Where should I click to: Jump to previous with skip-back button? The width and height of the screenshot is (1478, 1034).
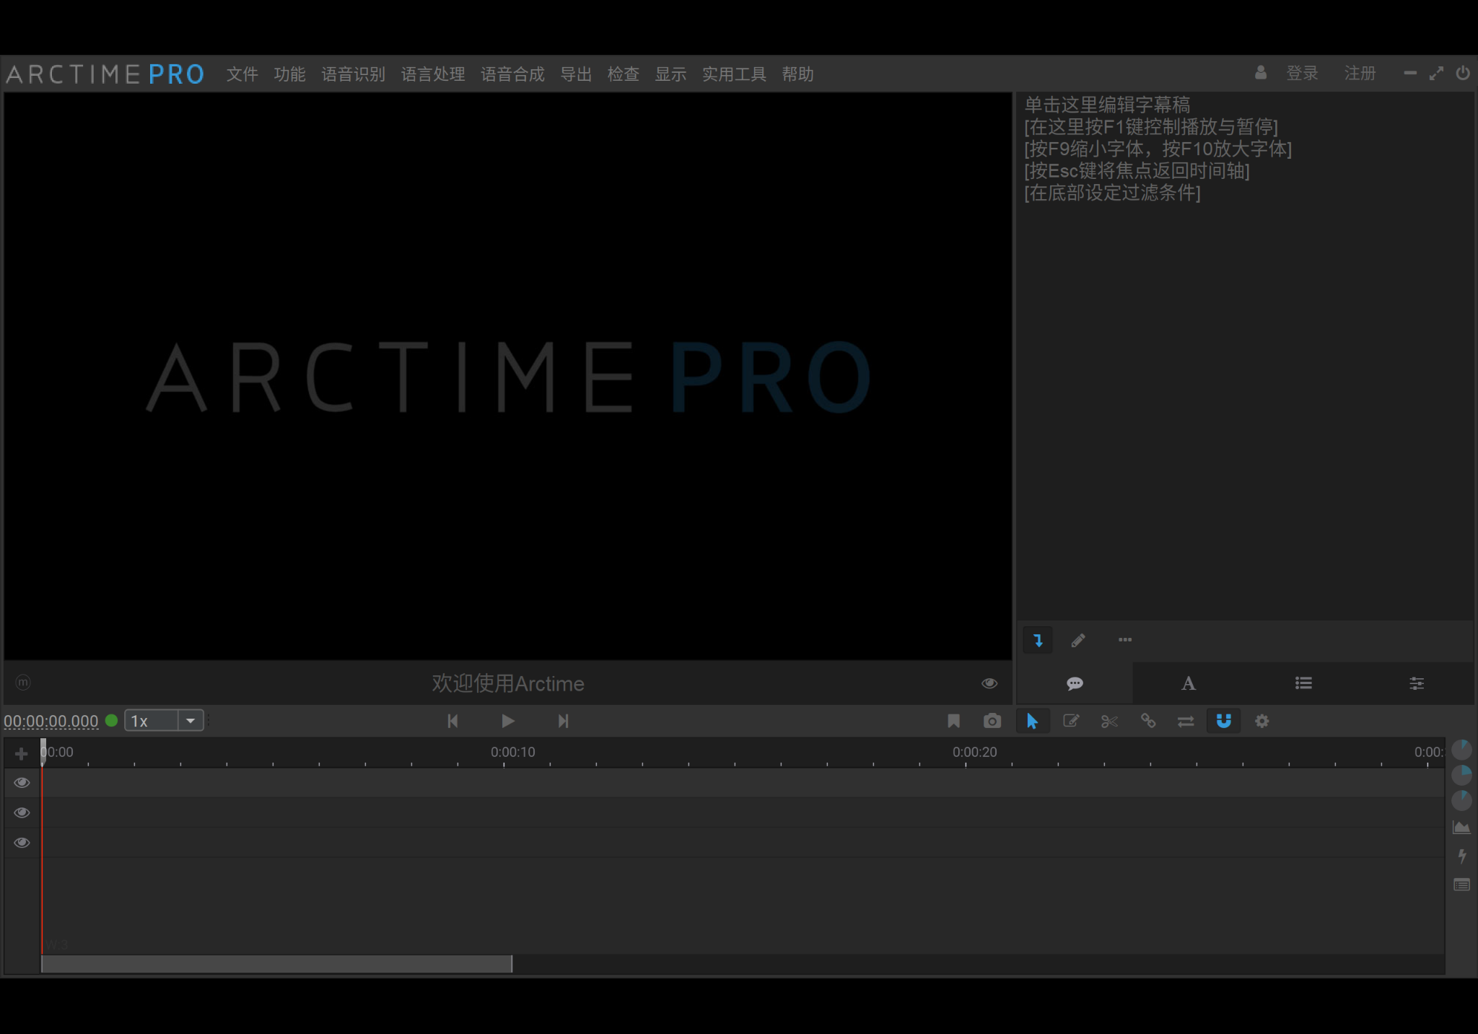(452, 721)
